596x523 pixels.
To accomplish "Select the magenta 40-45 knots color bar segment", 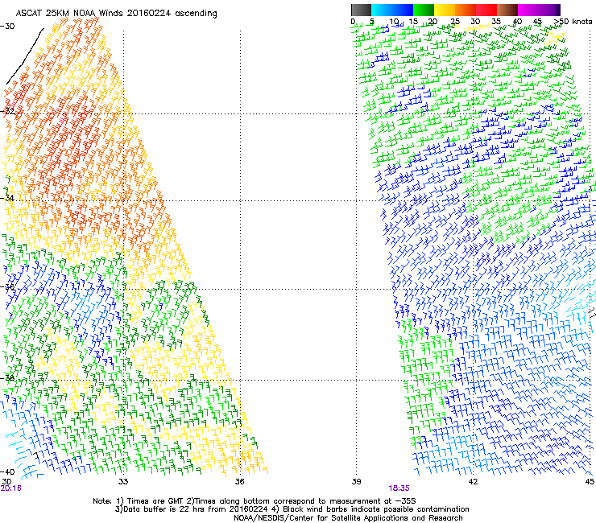I will [528, 10].
